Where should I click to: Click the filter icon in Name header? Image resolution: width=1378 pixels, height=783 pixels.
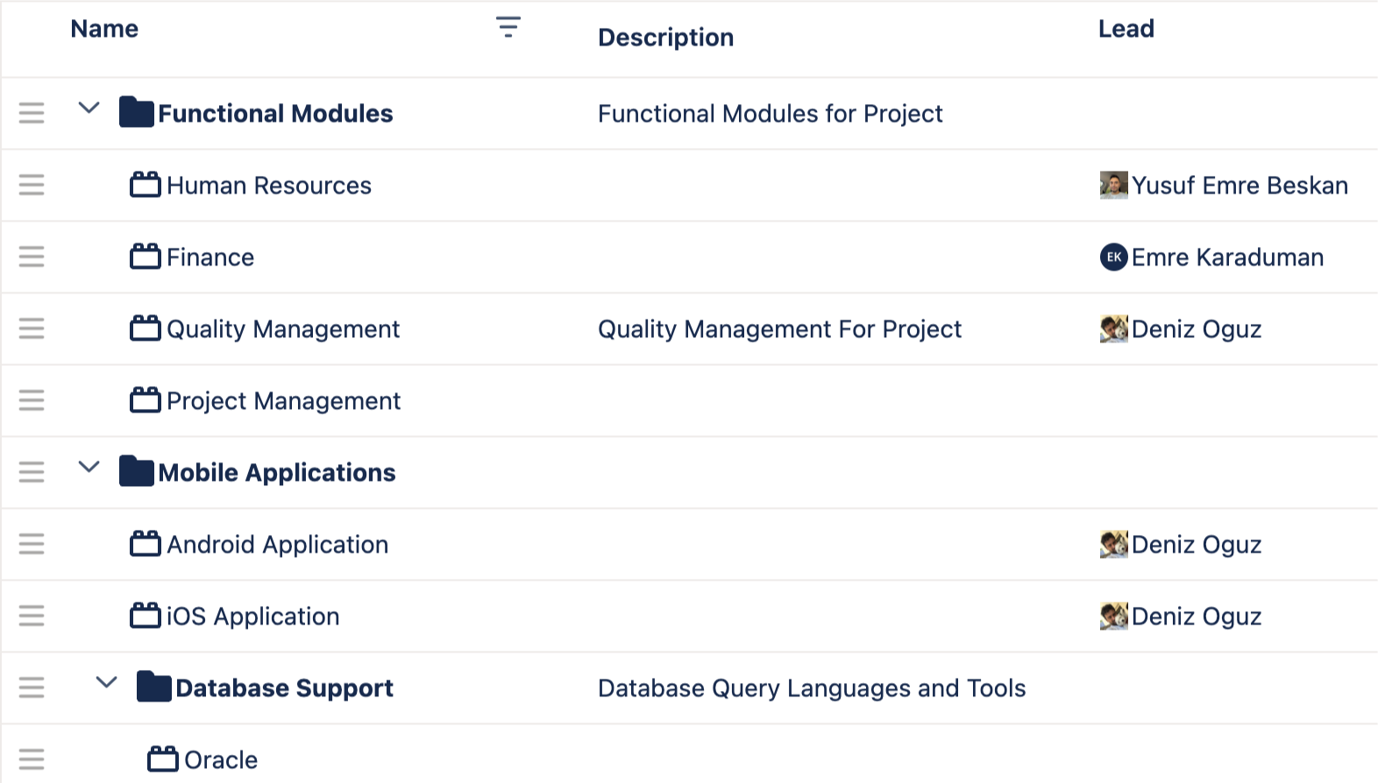click(508, 27)
